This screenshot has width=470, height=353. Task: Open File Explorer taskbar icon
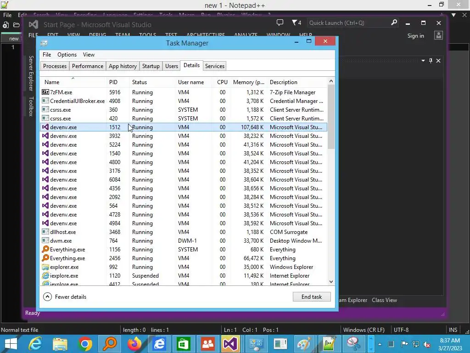click(60, 344)
